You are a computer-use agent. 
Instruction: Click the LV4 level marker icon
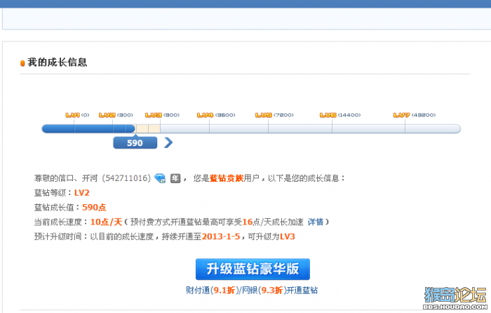click(x=205, y=115)
